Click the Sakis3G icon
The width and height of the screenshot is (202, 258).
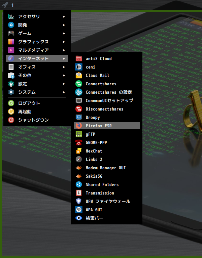(79, 176)
